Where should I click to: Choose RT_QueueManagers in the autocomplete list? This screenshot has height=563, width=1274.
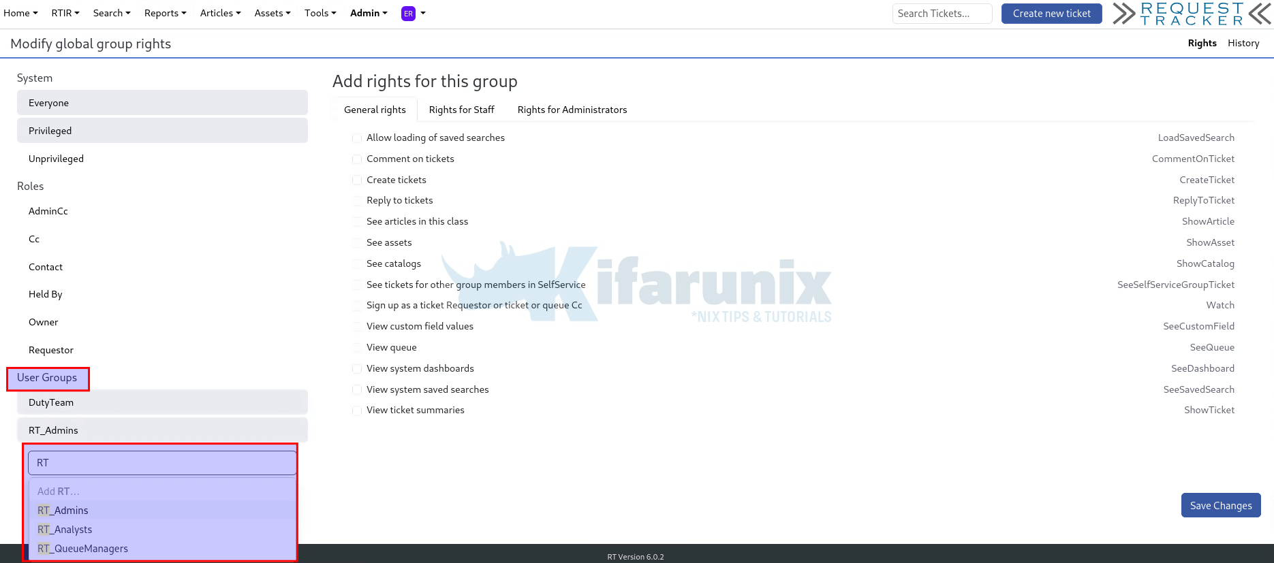[x=82, y=549]
